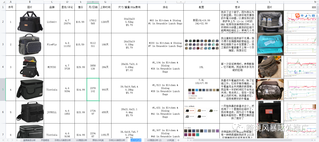Click the 售价 header cell
This screenshot has height=142, width=319.
click(x=81, y=7)
